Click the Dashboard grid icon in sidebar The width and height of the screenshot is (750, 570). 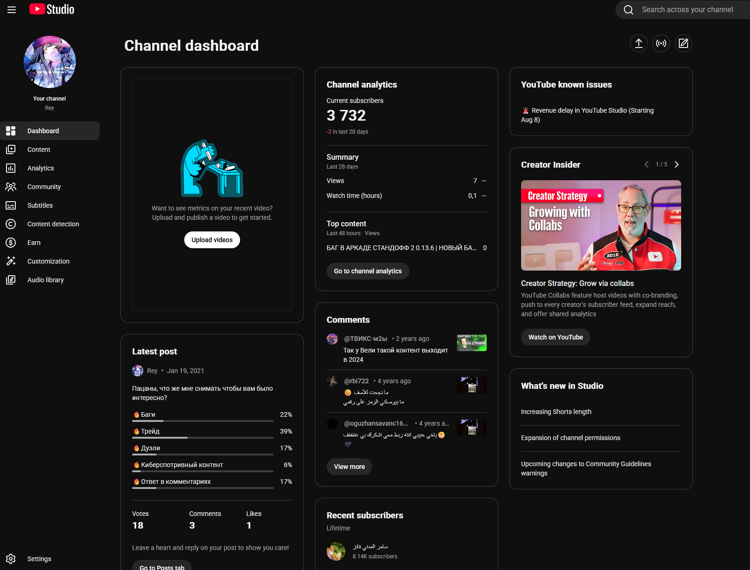[11, 131]
